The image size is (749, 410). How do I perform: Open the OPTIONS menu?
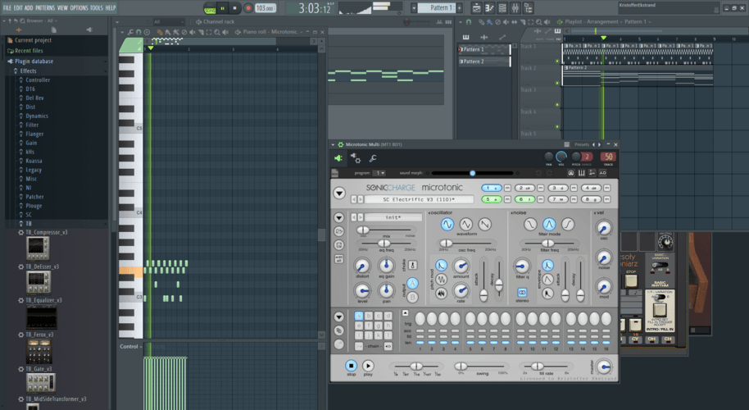(x=79, y=7)
